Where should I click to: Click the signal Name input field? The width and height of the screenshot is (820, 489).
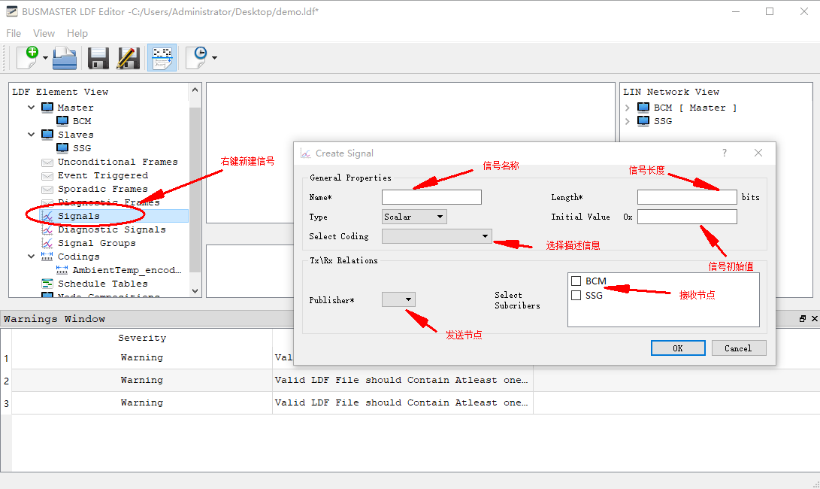tap(431, 197)
